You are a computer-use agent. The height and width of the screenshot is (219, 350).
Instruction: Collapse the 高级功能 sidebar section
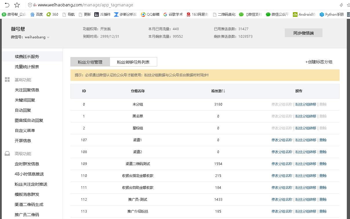pos(23,154)
